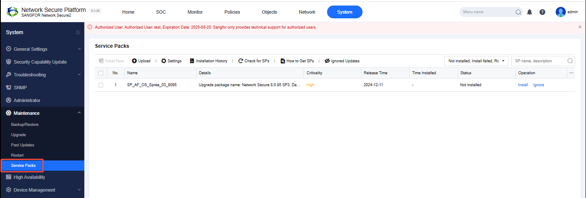Click the Criticality column header
Viewport: 586px width, 198px height.
(x=314, y=73)
